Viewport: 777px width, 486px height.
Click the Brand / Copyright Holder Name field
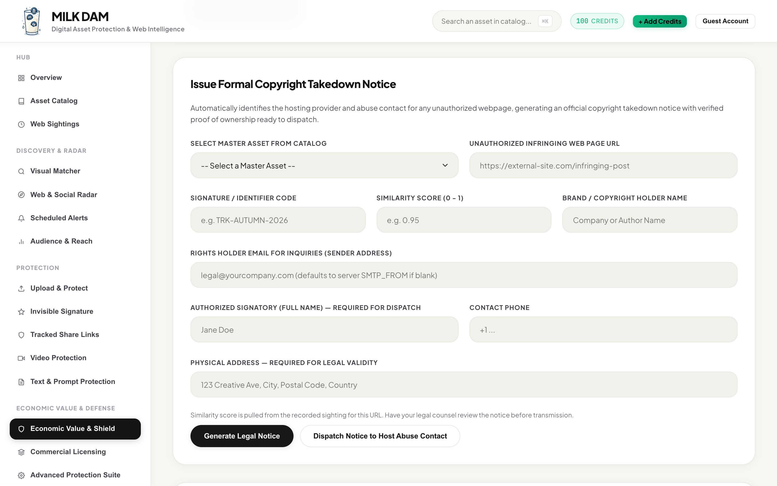point(650,220)
